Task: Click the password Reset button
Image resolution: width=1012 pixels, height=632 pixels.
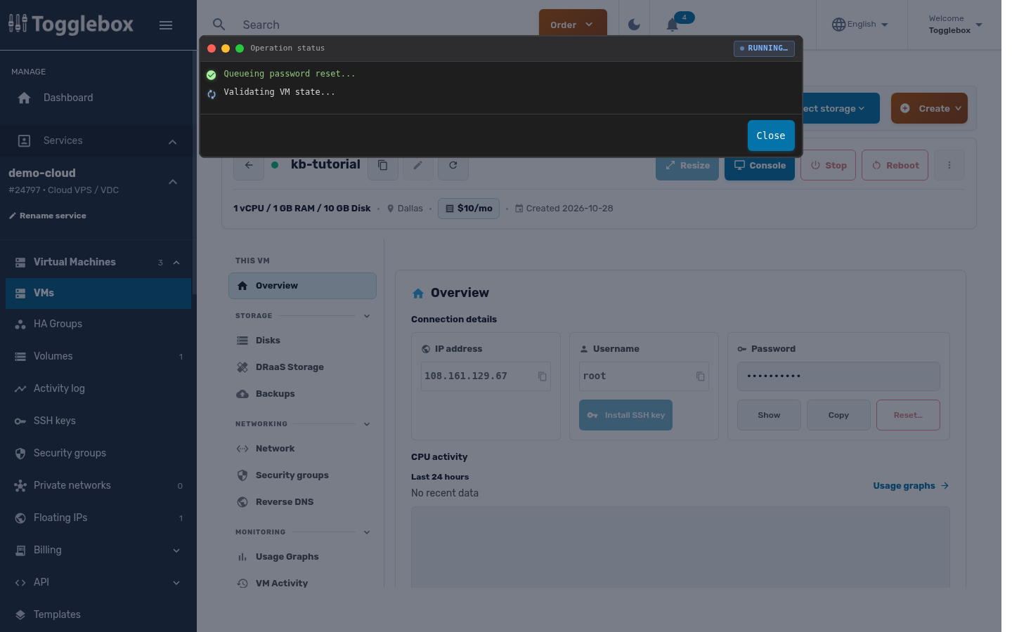Action: pos(908,415)
